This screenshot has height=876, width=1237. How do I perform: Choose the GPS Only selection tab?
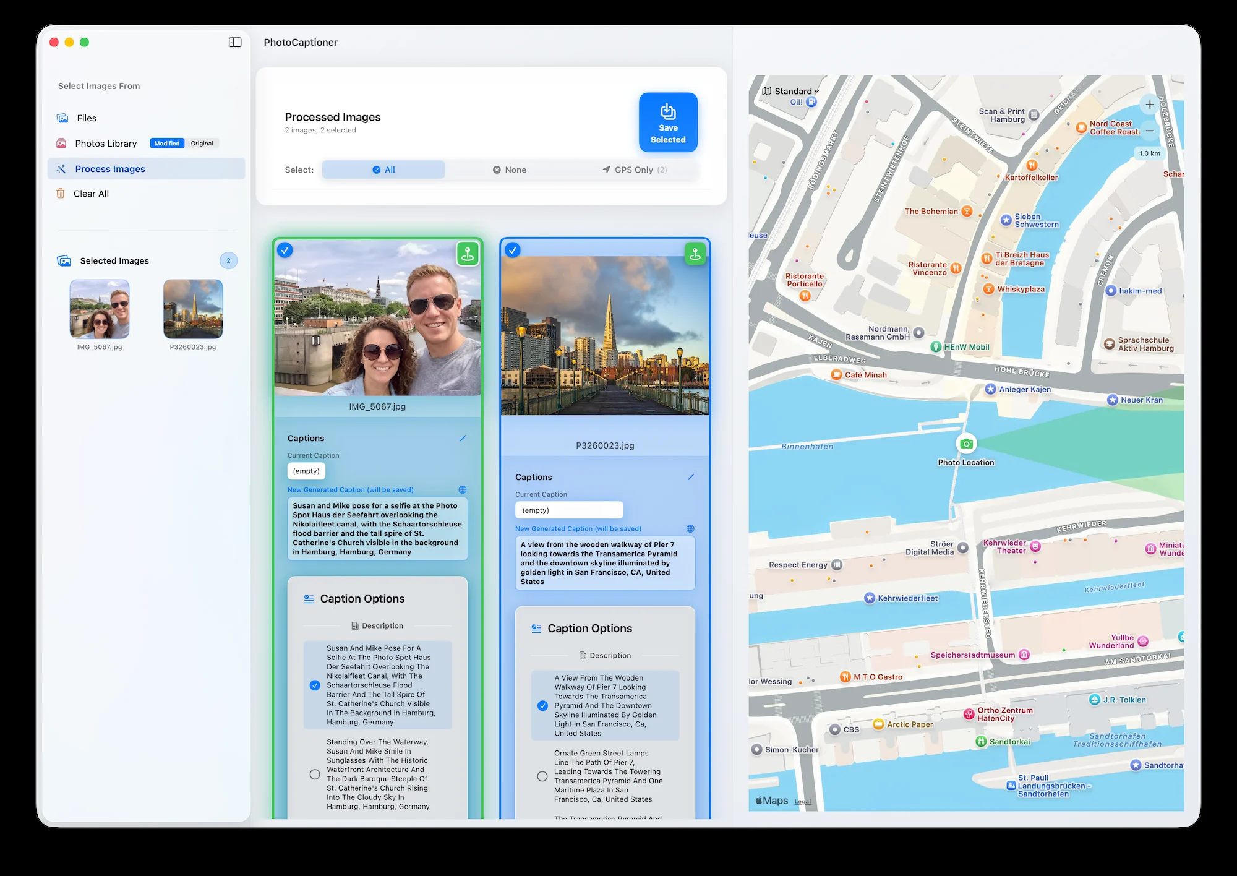click(635, 170)
